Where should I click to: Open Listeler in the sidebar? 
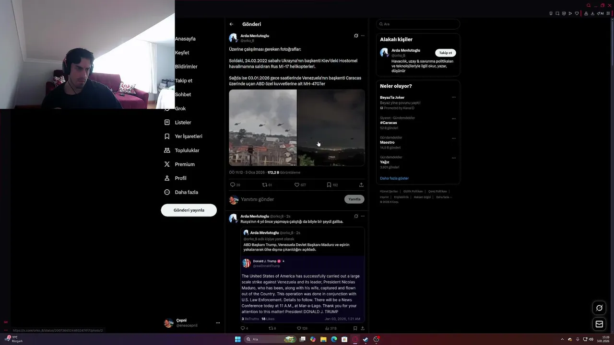pyautogui.click(x=177, y=123)
